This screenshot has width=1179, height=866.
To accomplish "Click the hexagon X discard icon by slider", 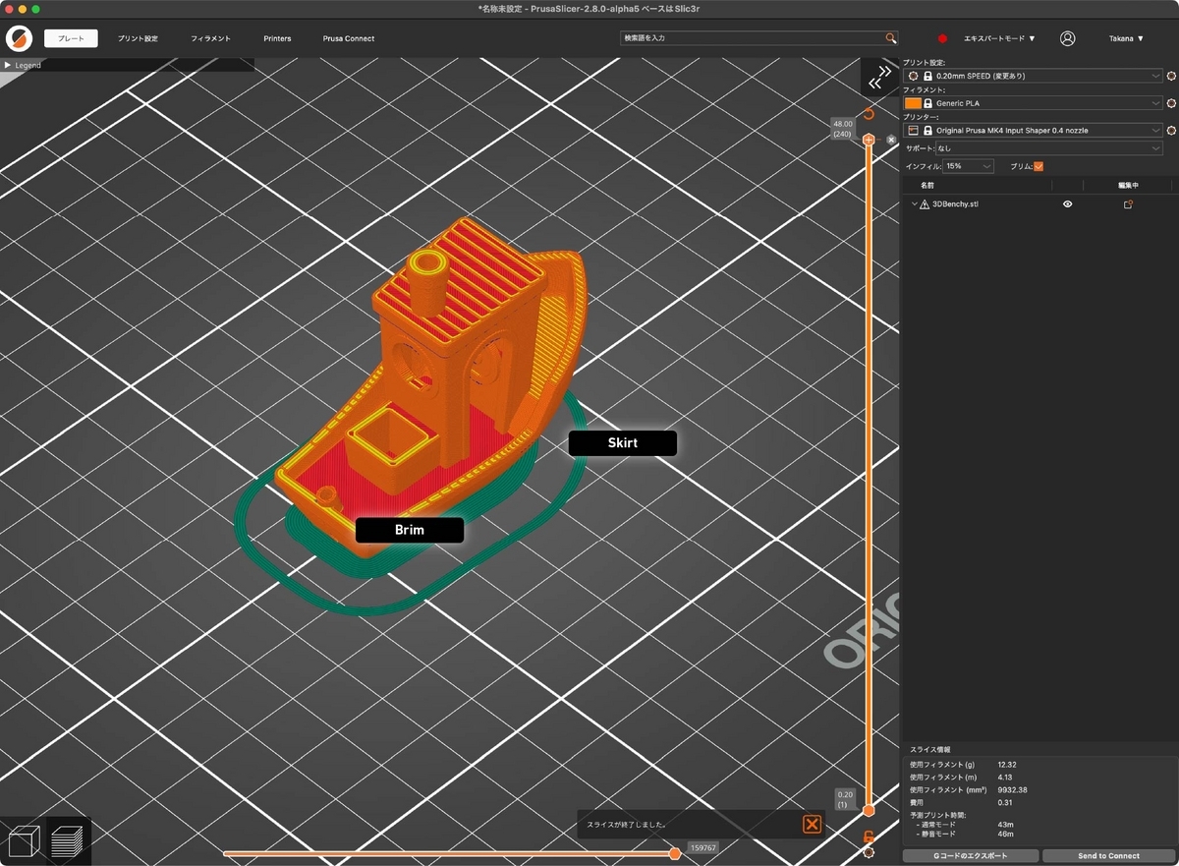I will pos(891,140).
